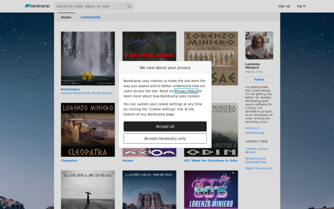Click the Bandcamp logo
The image size is (334, 209).
pyautogui.click(x=37, y=6)
